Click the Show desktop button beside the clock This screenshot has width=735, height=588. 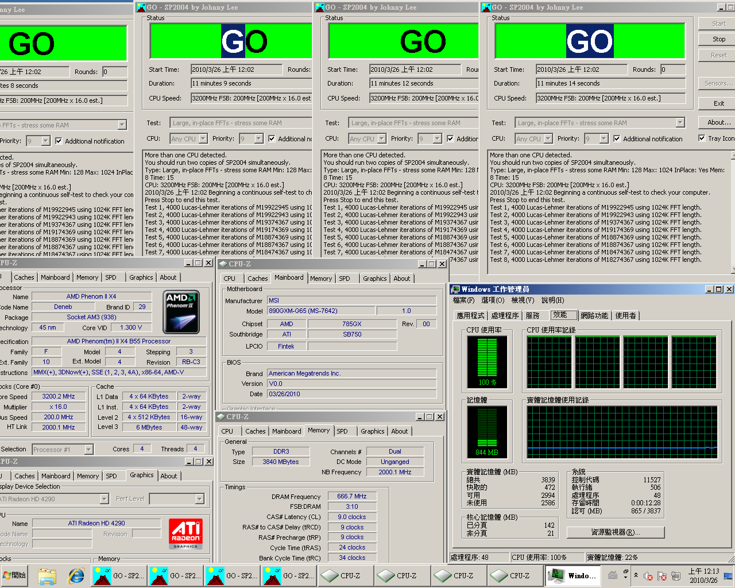[729, 575]
